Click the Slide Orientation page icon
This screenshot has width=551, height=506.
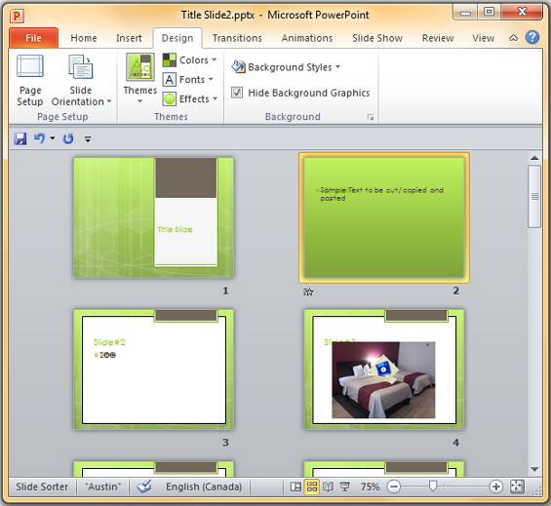pos(81,66)
